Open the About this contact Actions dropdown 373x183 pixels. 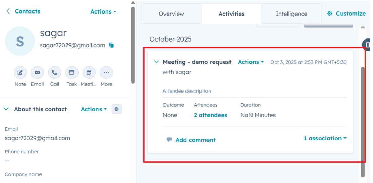pos(94,109)
